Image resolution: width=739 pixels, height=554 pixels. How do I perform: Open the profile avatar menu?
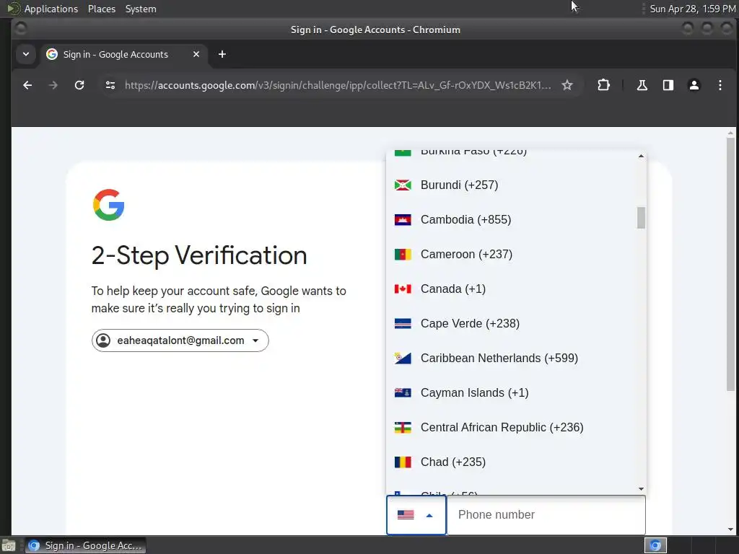(694, 85)
